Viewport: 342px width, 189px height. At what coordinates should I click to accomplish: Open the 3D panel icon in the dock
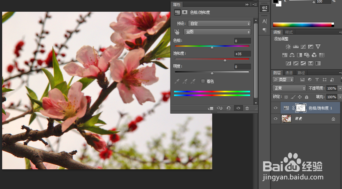pyautogui.click(x=264, y=8)
